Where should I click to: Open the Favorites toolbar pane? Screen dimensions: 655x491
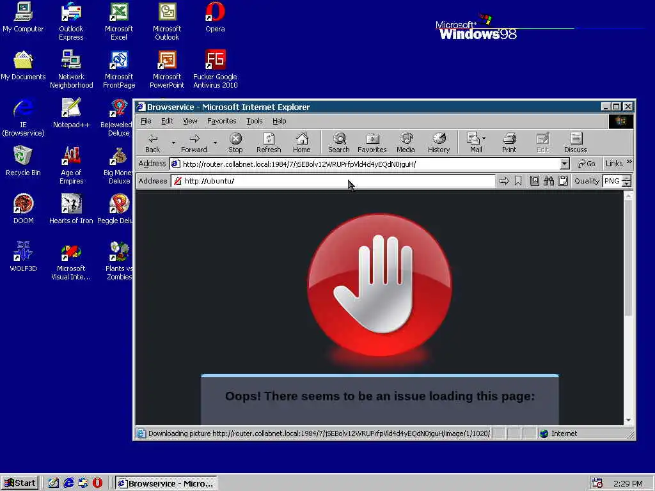coord(372,143)
